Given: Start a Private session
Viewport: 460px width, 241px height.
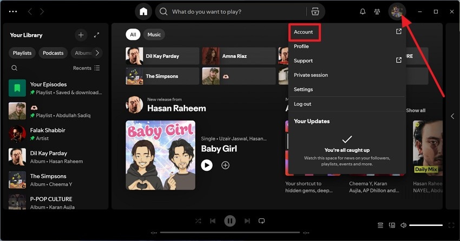Looking at the screenshot, I should pyautogui.click(x=346, y=75).
